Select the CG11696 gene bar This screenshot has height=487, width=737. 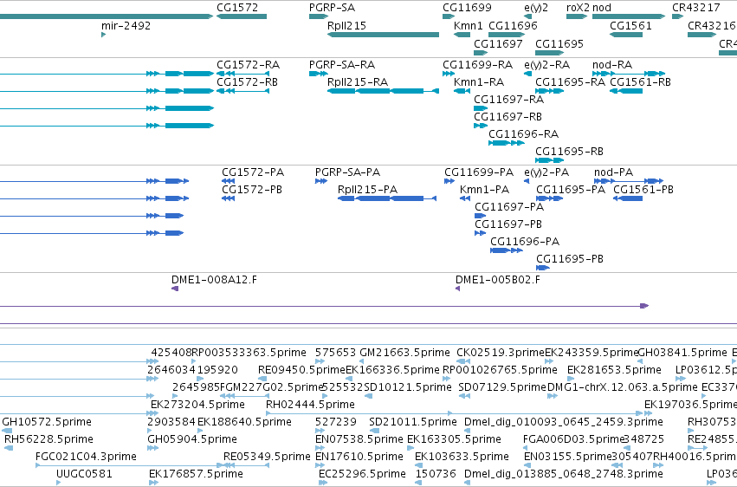[507, 35]
